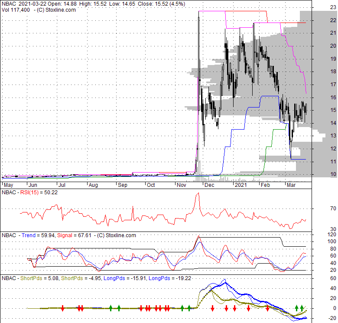Click the Stoxline.com credit in Trend panel
Image resolution: width=338 pixels, height=323 pixels.
(x=117, y=235)
